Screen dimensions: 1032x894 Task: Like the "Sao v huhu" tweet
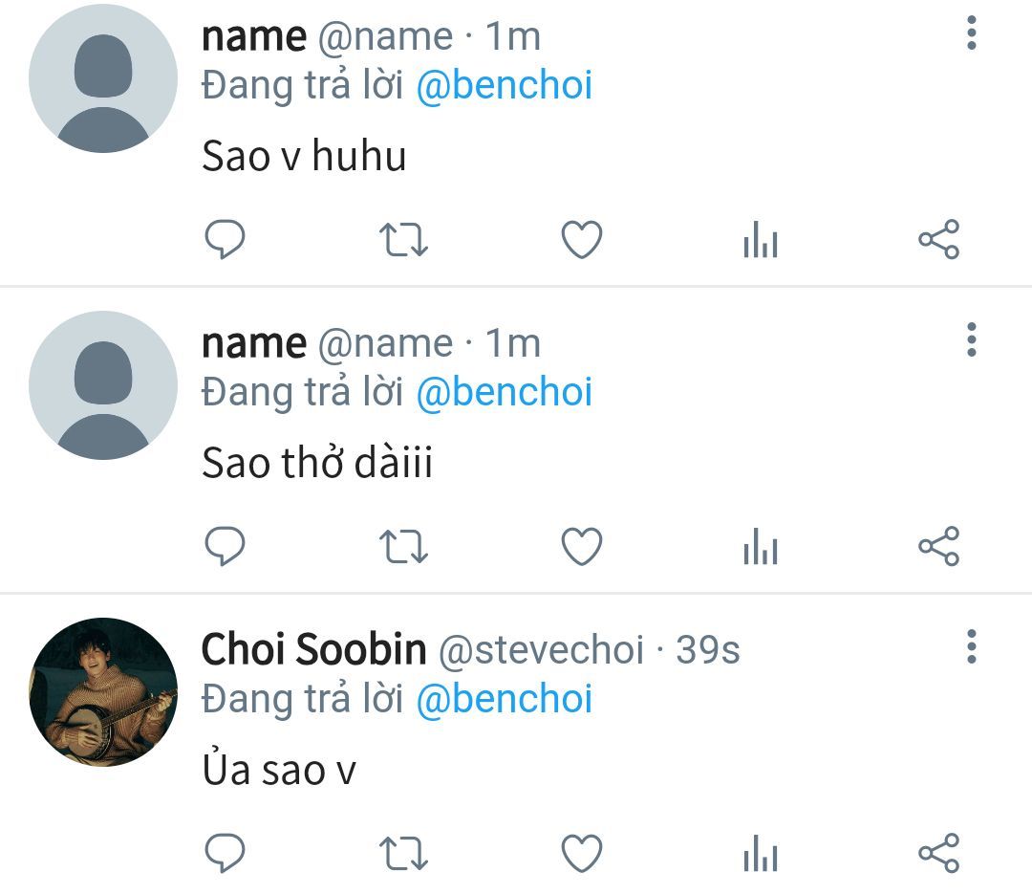tap(581, 240)
